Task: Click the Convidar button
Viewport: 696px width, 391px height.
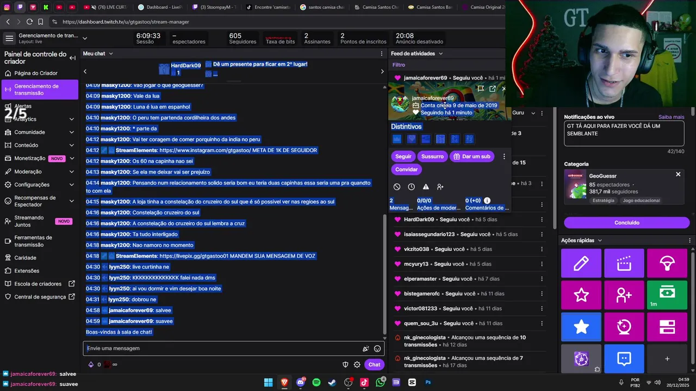Action: click(x=406, y=169)
